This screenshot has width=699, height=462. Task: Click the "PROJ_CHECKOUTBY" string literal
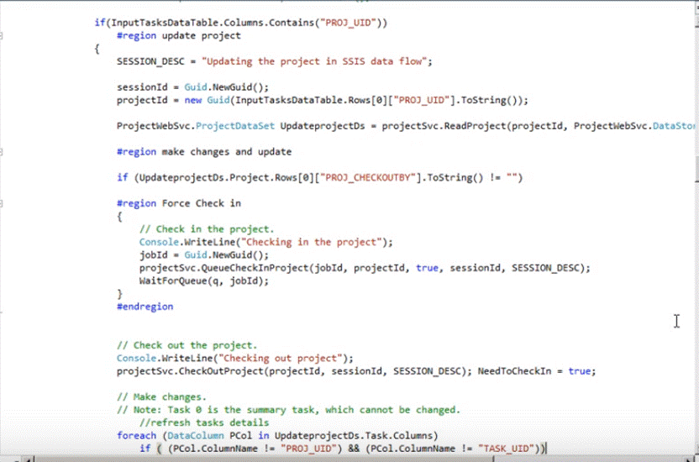pos(368,178)
